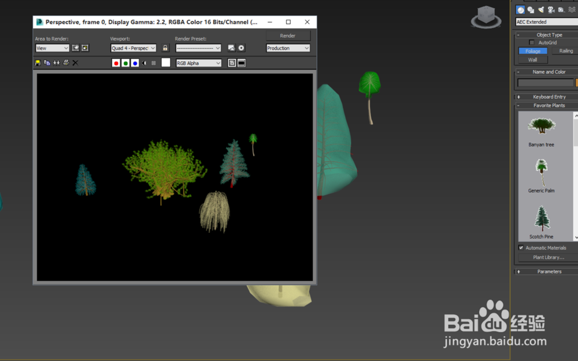The height and width of the screenshot is (361, 578).
Task: Click the orange object color swatch
Action: tap(576, 83)
